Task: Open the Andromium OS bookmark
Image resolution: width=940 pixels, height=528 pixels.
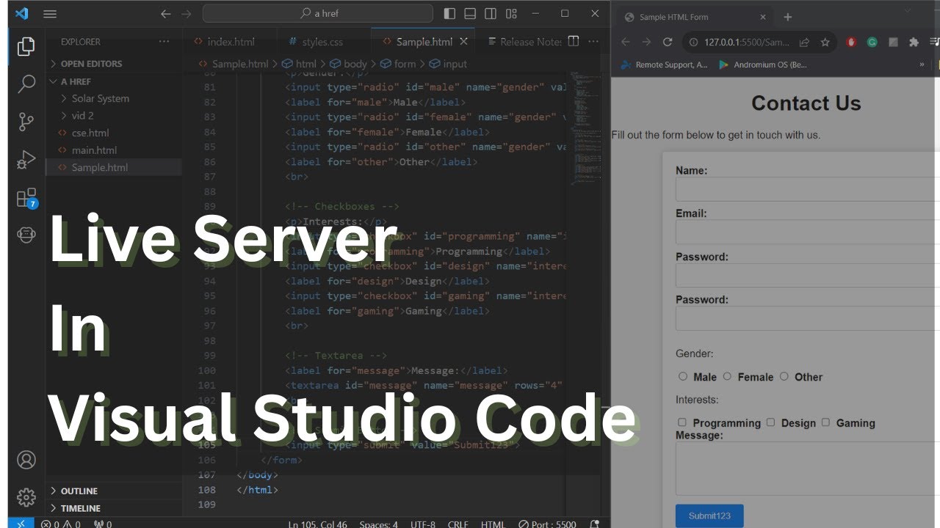Action: pos(762,65)
